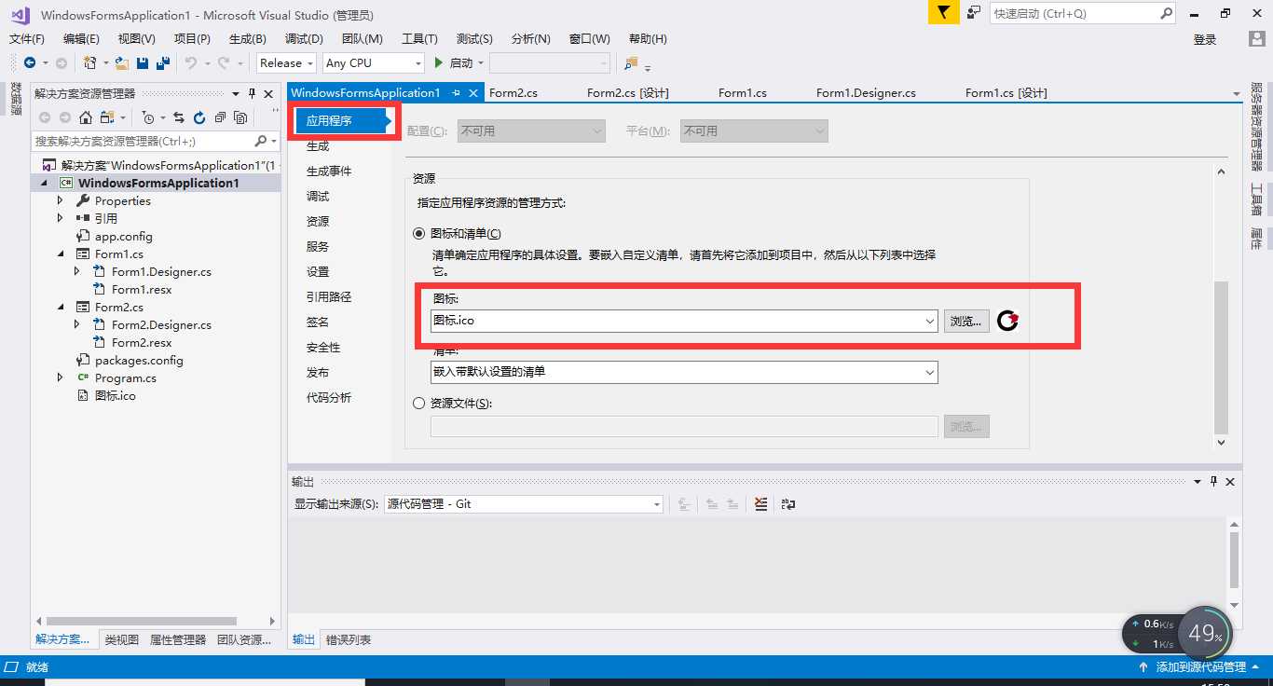Click the pending changes filter clock icon
The height and width of the screenshot is (686, 1273).
pyautogui.click(x=147, y=117)
